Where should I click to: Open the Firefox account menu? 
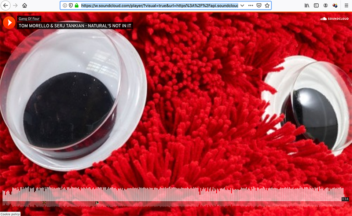coord(326,6)
